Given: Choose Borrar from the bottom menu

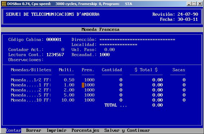Looking at the screenshot, I should click(x=33, y=131).
